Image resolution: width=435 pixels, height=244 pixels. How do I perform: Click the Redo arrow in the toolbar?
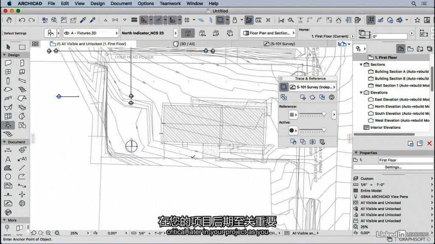tap(31, 20)
